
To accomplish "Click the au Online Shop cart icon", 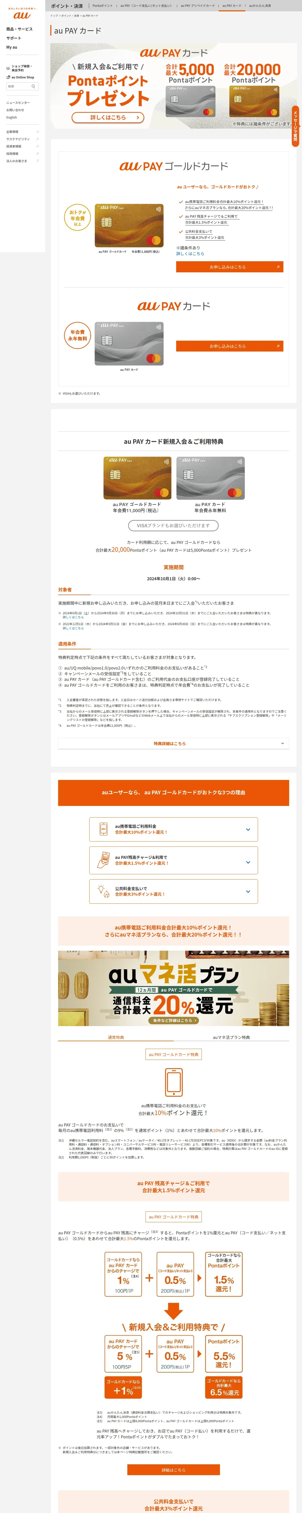I will 8,77.
